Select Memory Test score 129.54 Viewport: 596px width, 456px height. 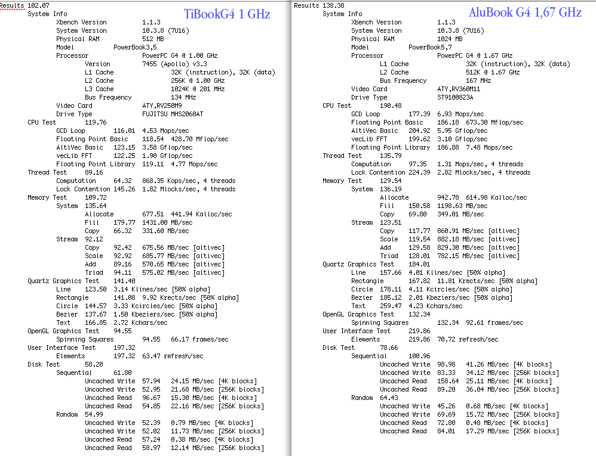tap(391, 181)
